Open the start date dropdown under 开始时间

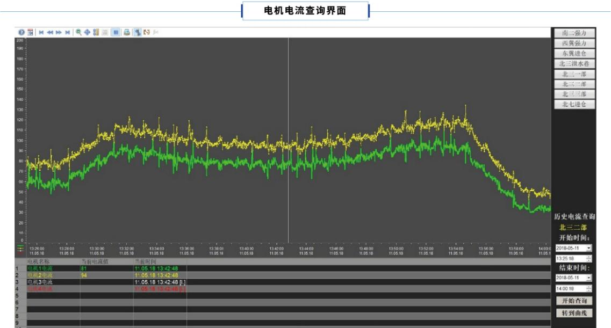click(589, 248)
